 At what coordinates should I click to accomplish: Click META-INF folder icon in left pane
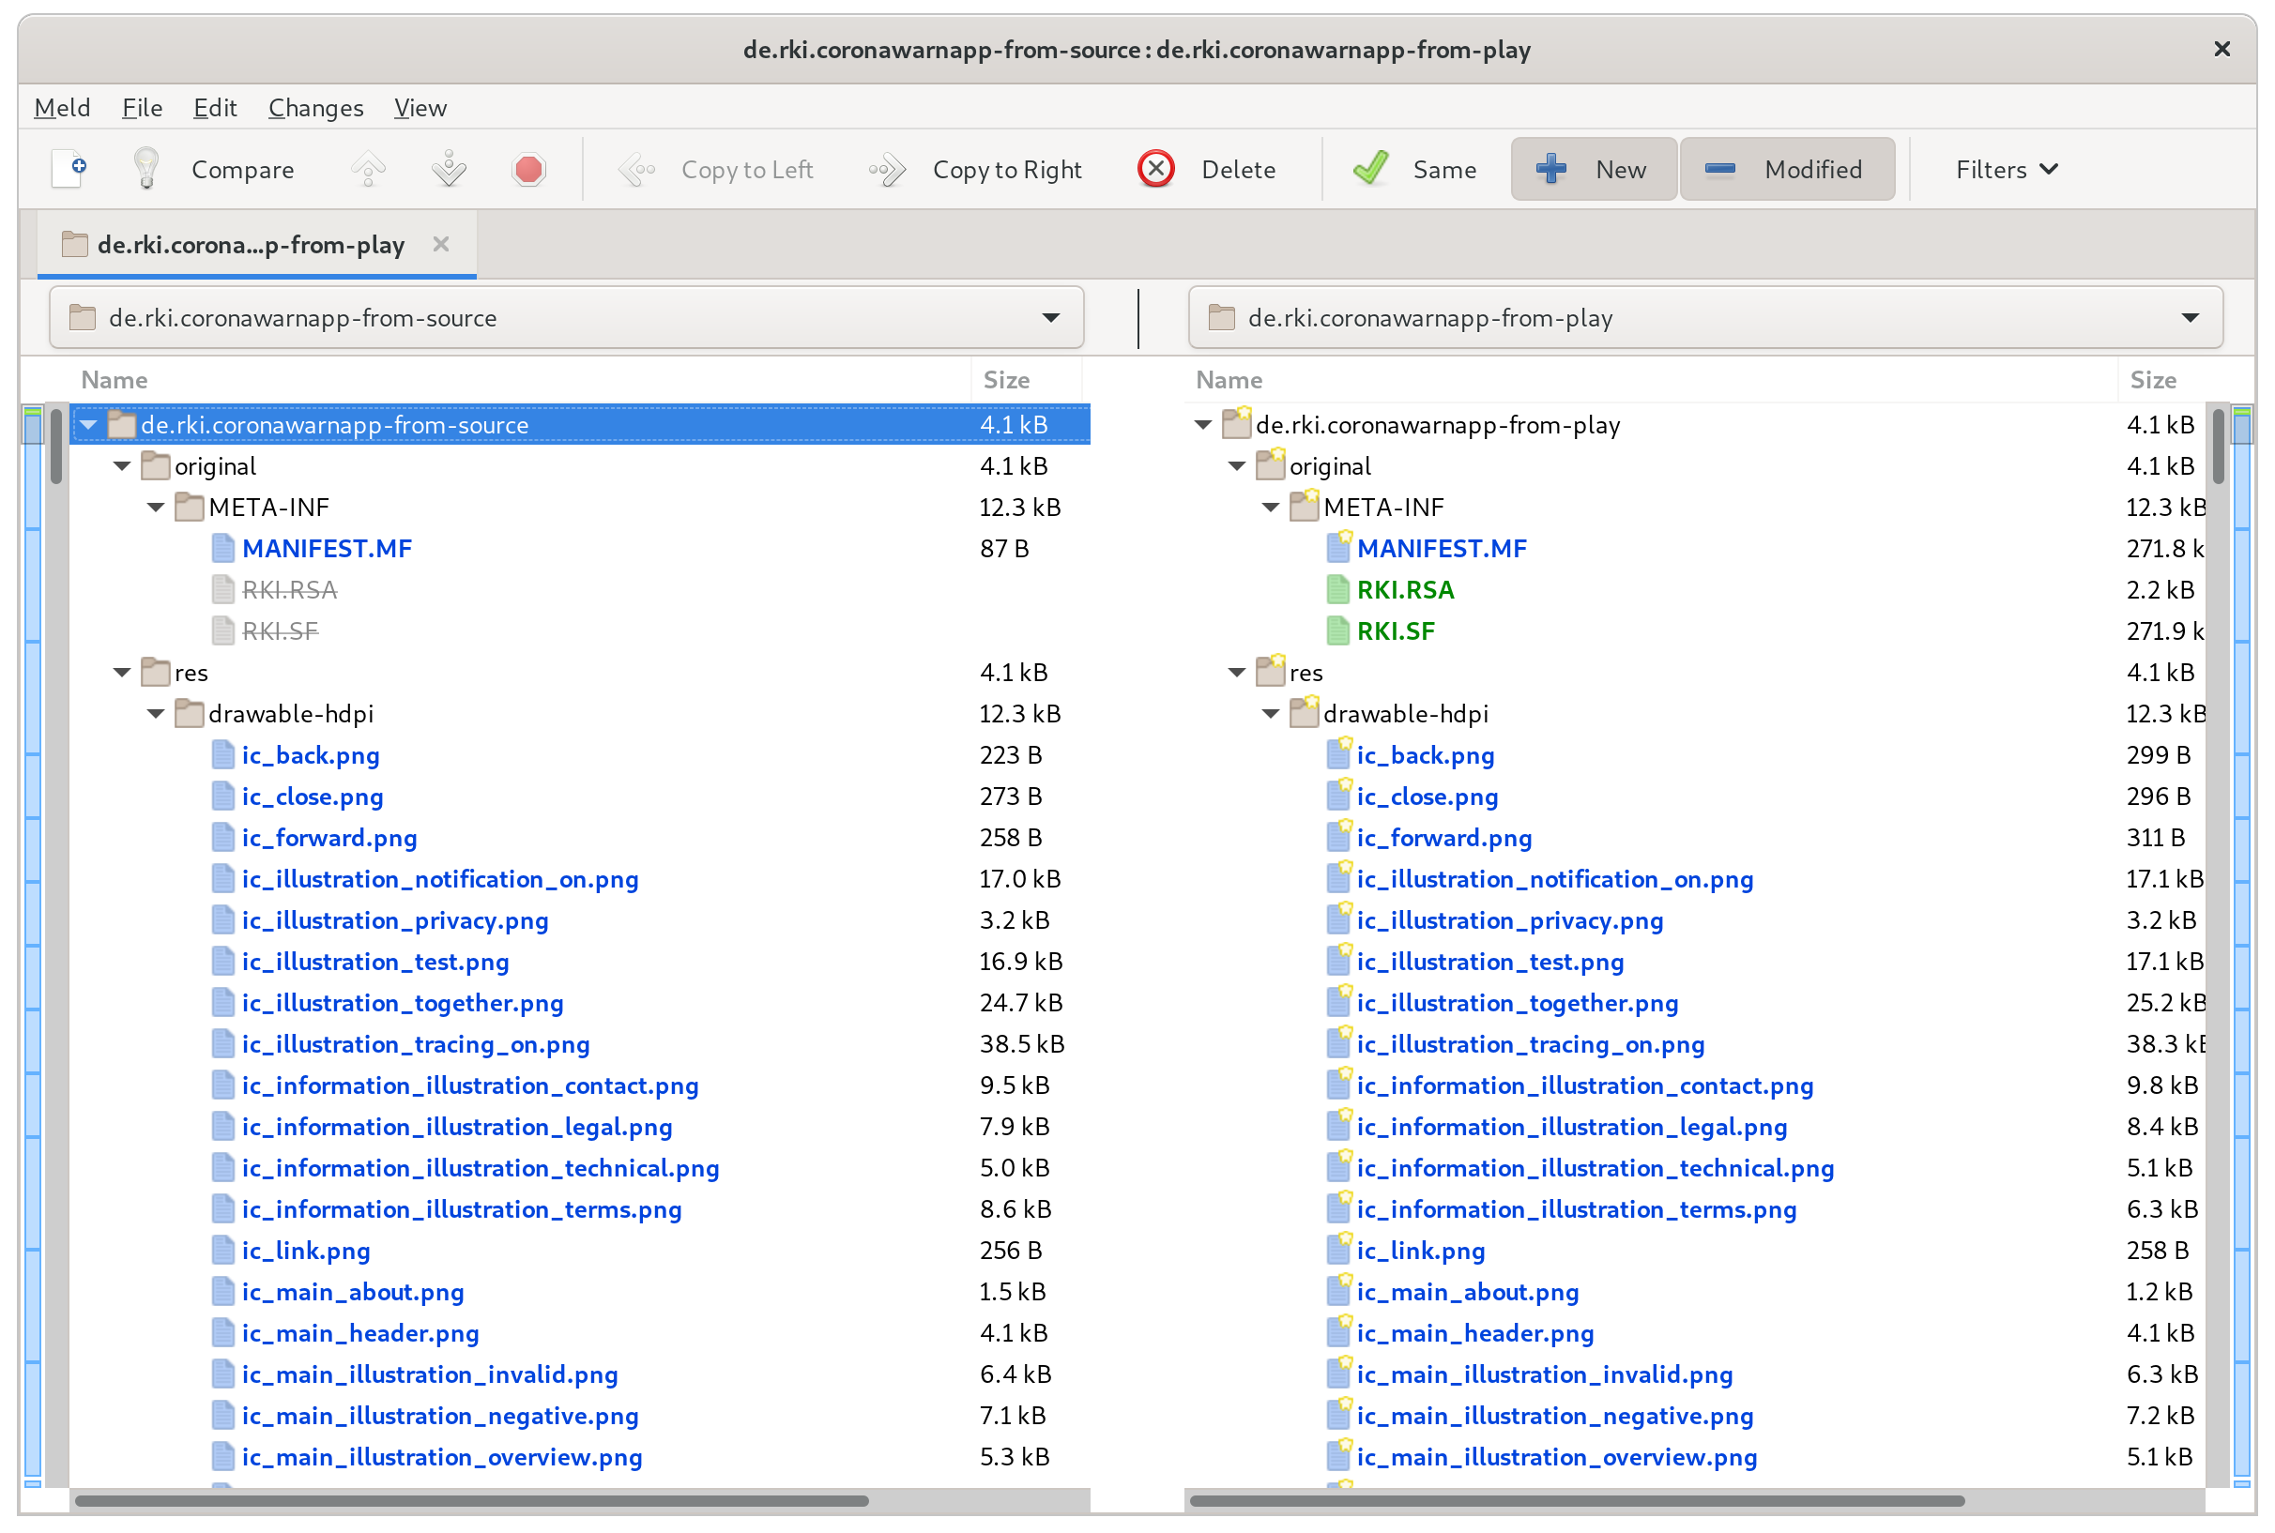pos(189,507)
